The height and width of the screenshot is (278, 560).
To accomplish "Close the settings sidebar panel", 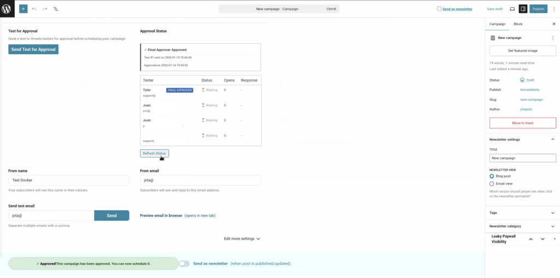I will click(553, 24).
